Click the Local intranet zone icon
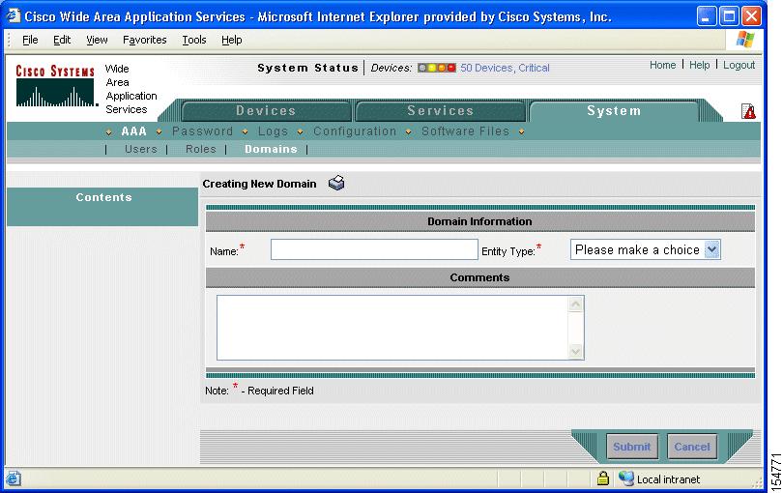The width and height of the screenshot is (783, 493). pos(625,478)
